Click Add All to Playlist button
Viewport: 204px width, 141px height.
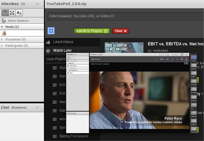tap(92, 31)
